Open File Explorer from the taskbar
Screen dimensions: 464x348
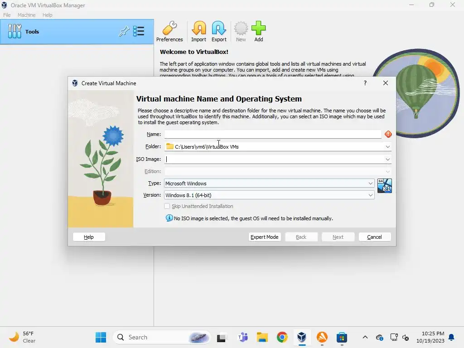tap(262, 337)
